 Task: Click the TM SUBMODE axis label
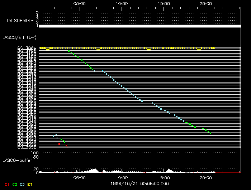tap(20, 21)
